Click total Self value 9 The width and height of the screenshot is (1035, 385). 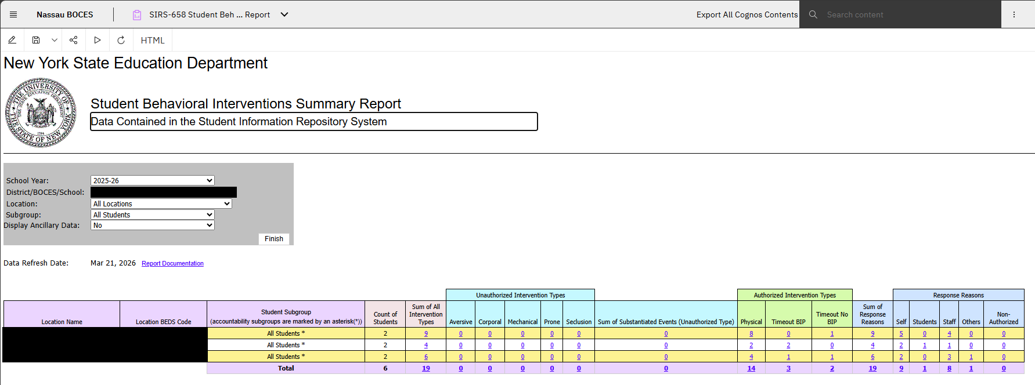[901, 368]
